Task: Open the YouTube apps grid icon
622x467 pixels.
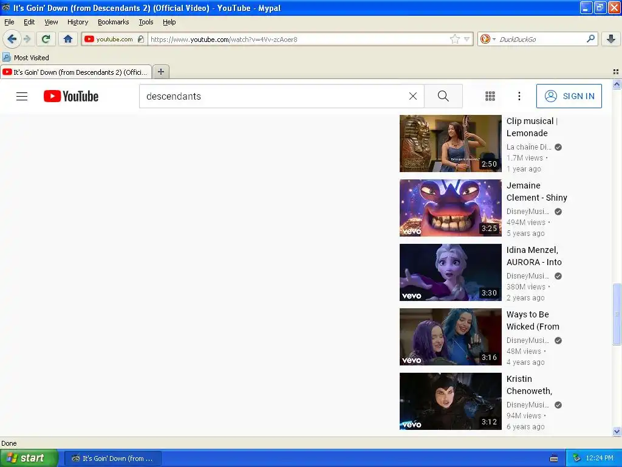Action: pos(490,96)
